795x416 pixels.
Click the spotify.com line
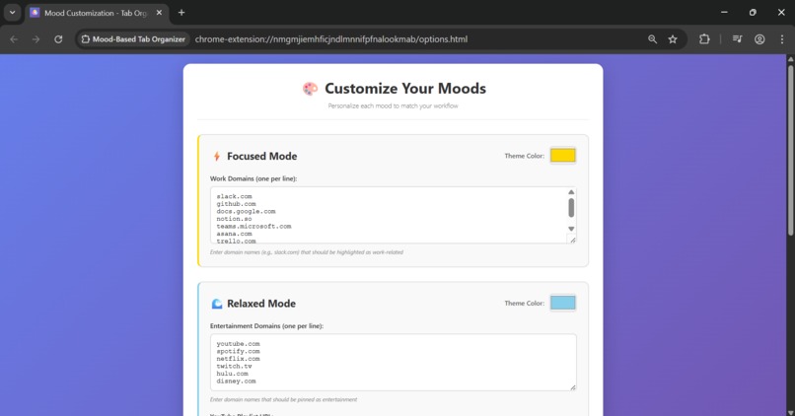(x=239, y=351)
